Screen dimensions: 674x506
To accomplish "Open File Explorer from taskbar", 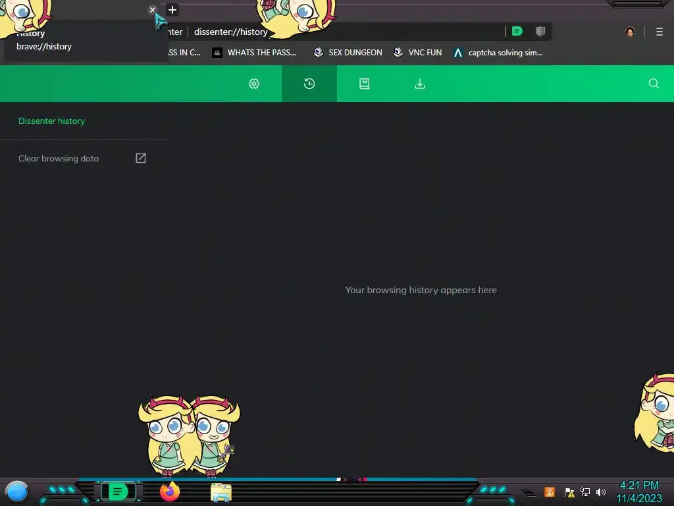I will click(x=221, y=492).
